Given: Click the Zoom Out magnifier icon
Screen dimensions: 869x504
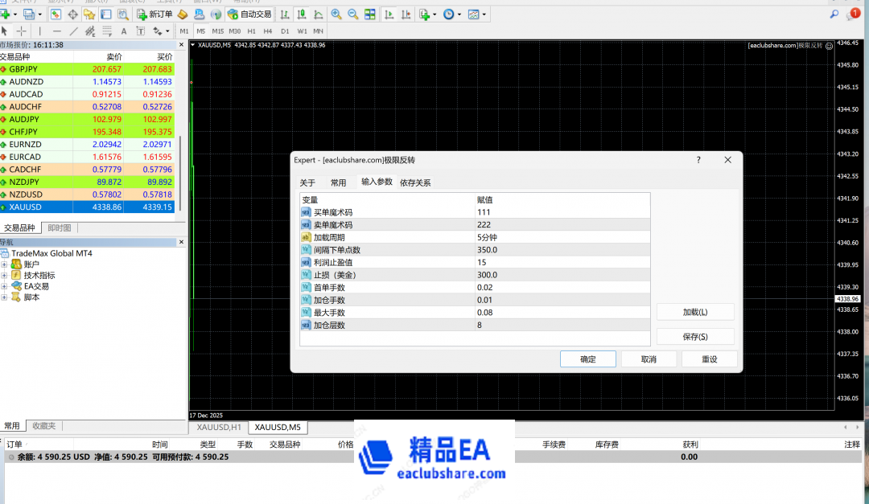Looking at the screenshot, I should click(352, 14).
